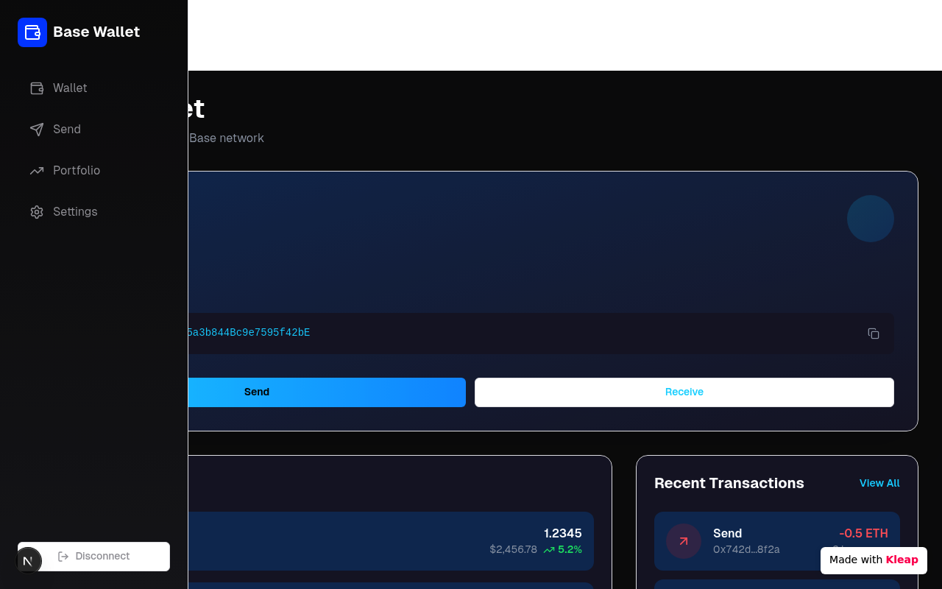Open the Wallet sidebar item
Image resolution: width=942 pixels, height=589 pixels.
click(x=94, y=88)
